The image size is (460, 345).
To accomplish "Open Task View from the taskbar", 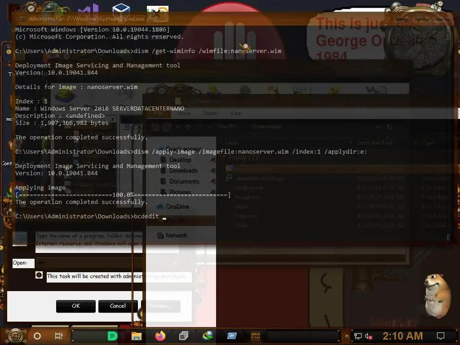I will (59, 336).
